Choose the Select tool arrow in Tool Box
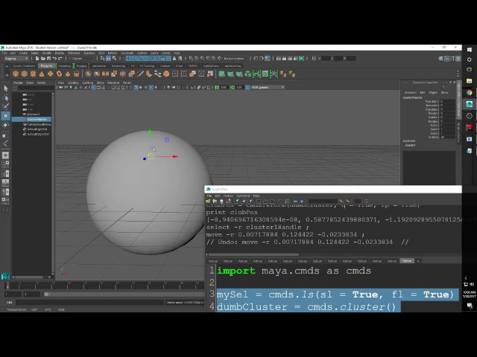The height and width of the screenshot is (357, 477). pyautogui.click(x=6, y=89)
